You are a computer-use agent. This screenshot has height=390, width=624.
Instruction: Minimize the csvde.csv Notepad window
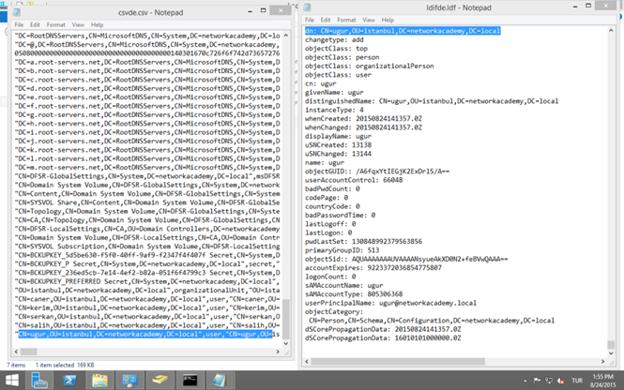[x=250, y=11]
